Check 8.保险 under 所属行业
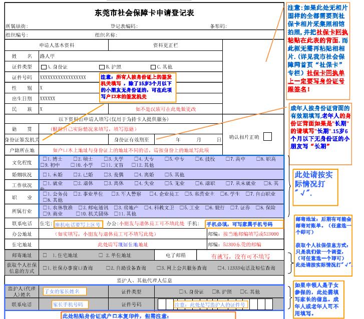This screenshot has height=319, width=364. click(x=258, y=208)
